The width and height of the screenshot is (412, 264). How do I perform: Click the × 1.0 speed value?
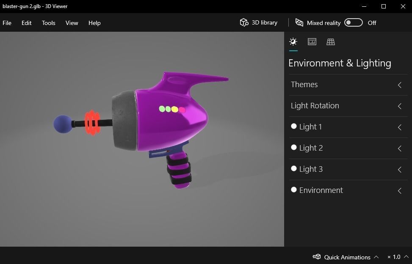[x=394, y=257]
